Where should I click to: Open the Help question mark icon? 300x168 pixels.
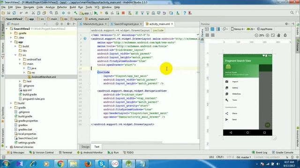[185, 13]
